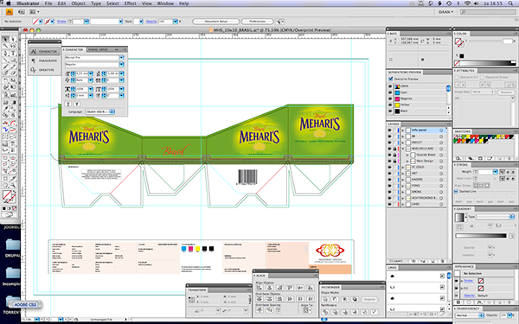The height and width of the screenshot is (324, 519).
Task: Hide the Info panel layer's eye icon
Action: coord(389,130)
